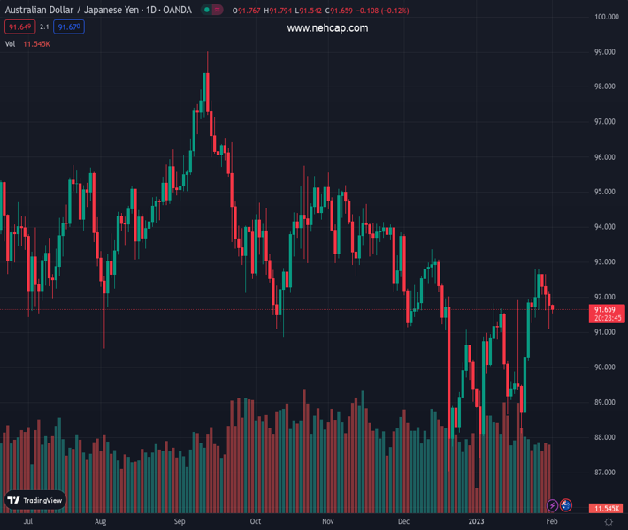
Task: Click the 2023 label on time axis
Action: click(x=477, y=522)
